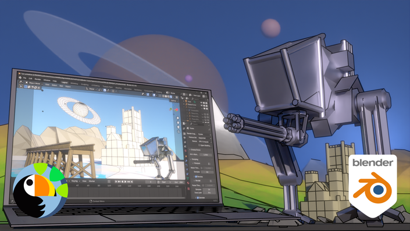Click the viewport navigation gizmo
Screen dimensions: 410x231
click(174, 109)
